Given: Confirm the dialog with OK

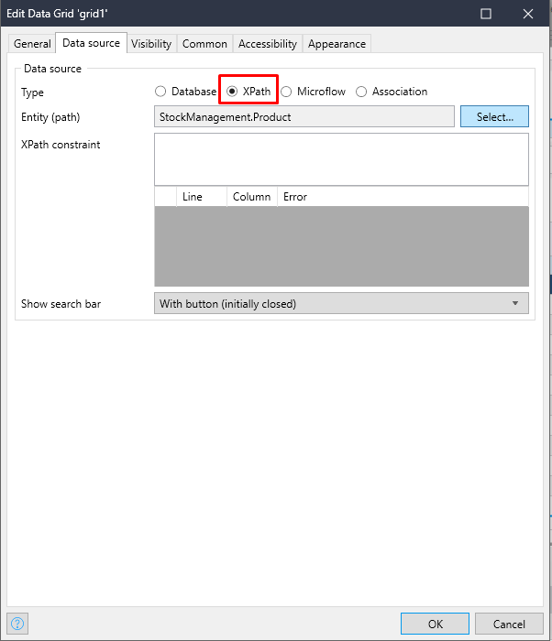Looking at the screenshot, I should pos(436,624).
